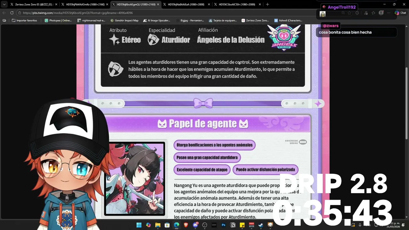The width and height of the screenshot is (409, 230).
Task: Open the nightmareai/real-e bookmark
Action: pos(91,20)
